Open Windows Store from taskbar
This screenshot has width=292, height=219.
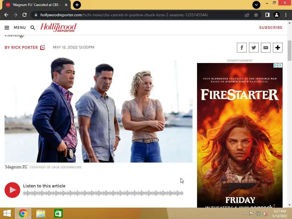tap(58, 213)
